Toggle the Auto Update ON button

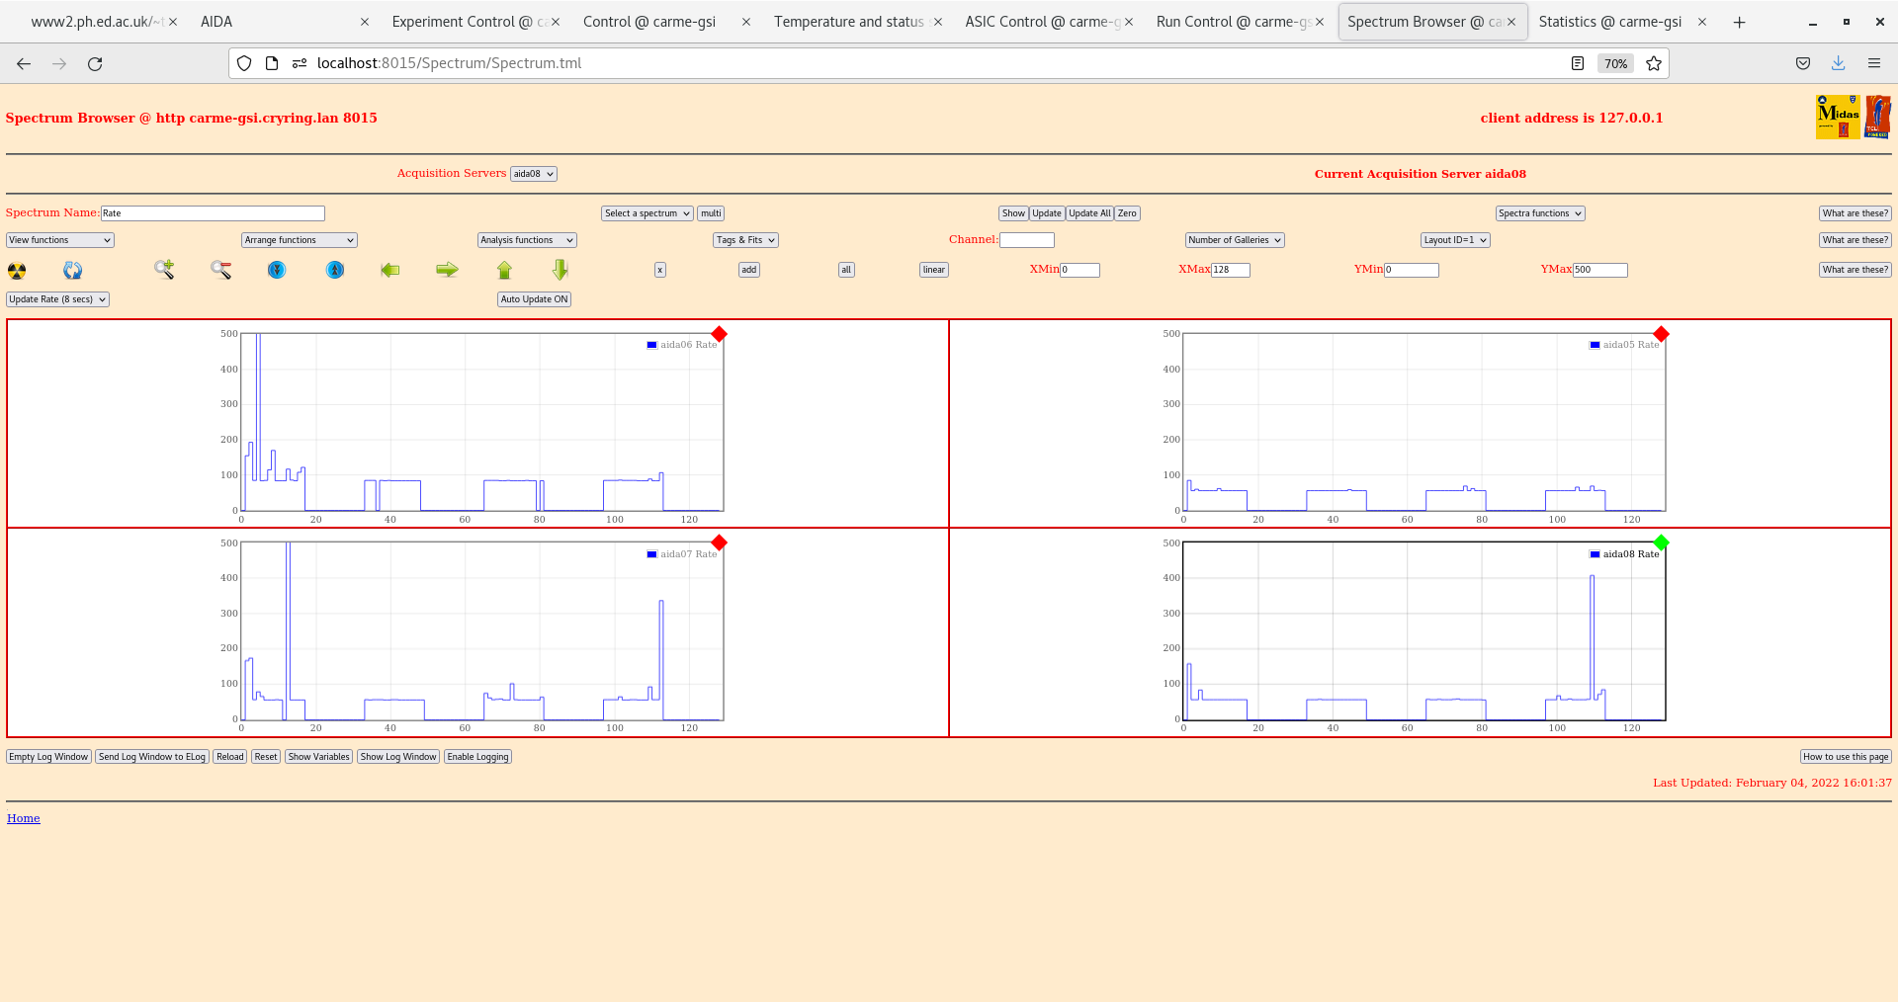534,299
